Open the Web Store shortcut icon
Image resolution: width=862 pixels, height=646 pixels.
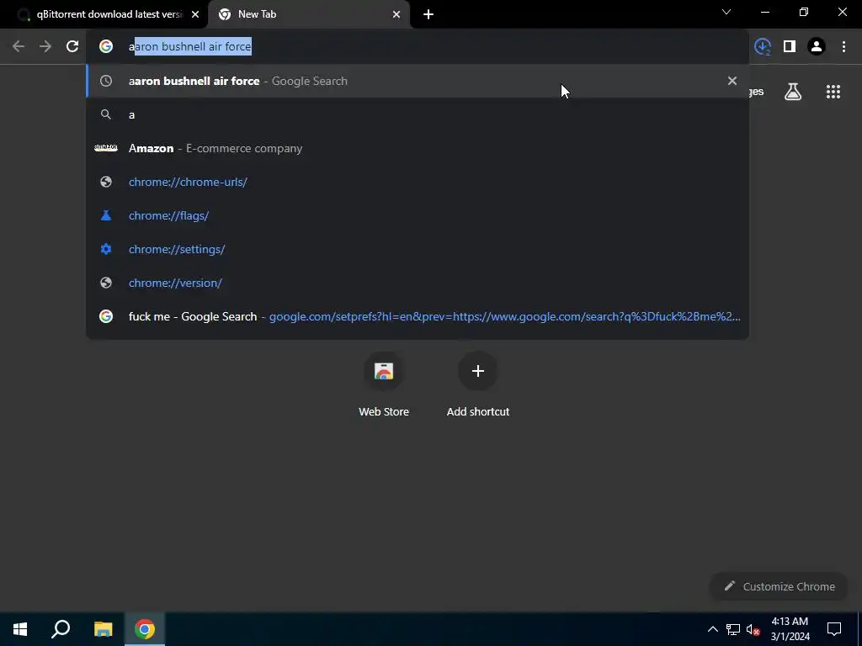(x=384, y=371)
